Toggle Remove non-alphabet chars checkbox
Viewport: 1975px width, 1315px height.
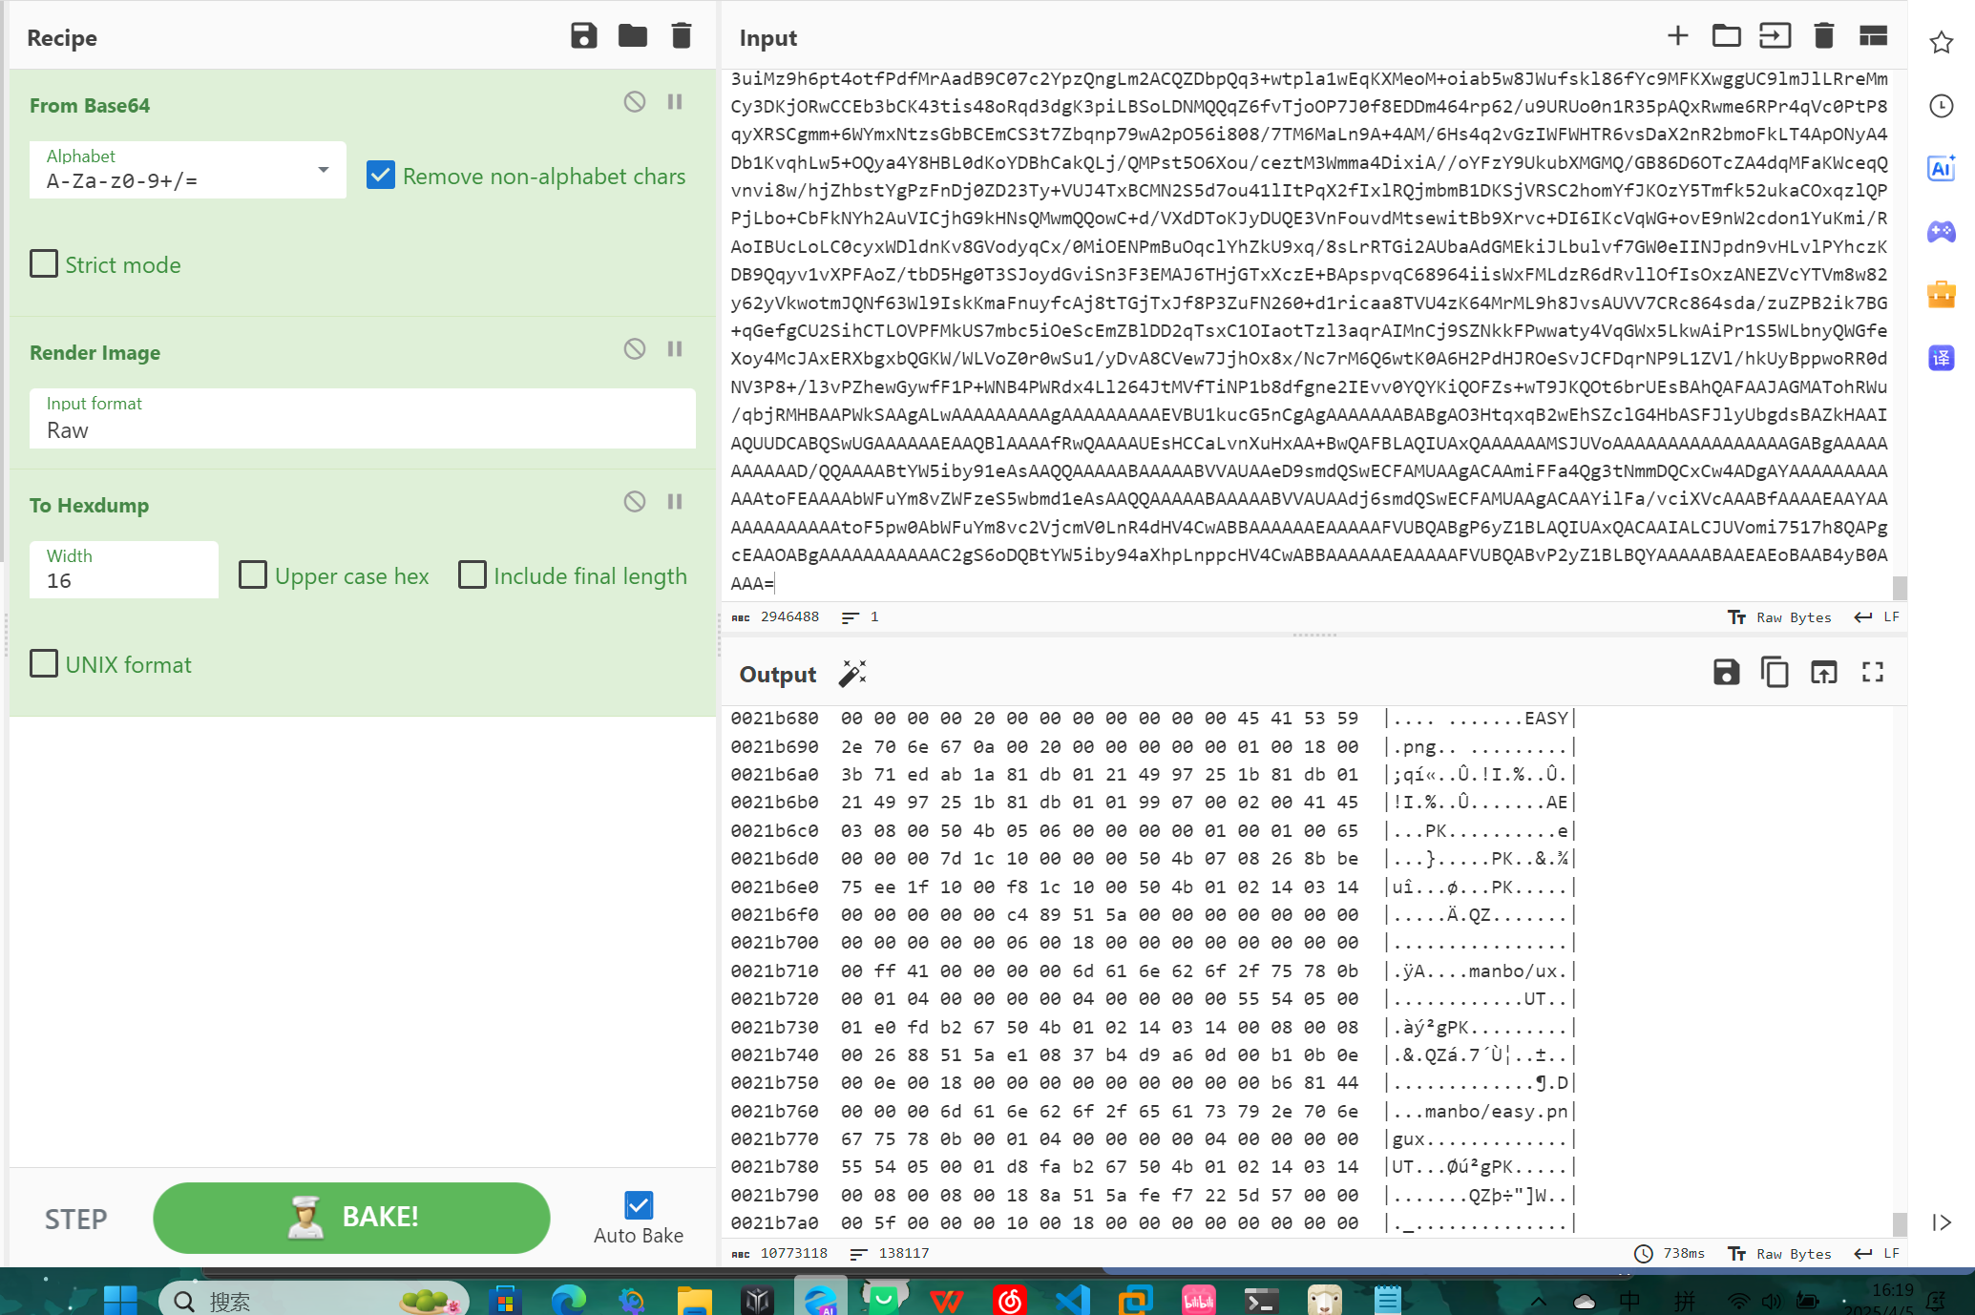pyautogui.click(x=381, y=176)
